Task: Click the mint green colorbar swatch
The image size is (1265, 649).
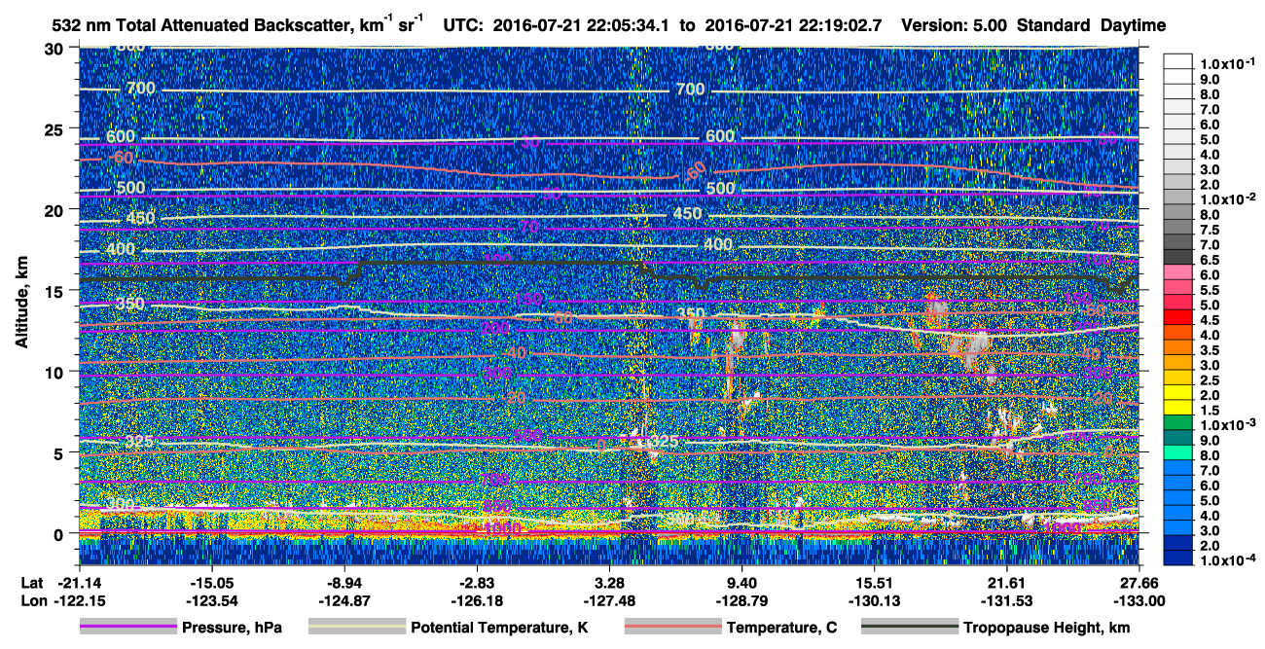Action: click(1177, 454)
